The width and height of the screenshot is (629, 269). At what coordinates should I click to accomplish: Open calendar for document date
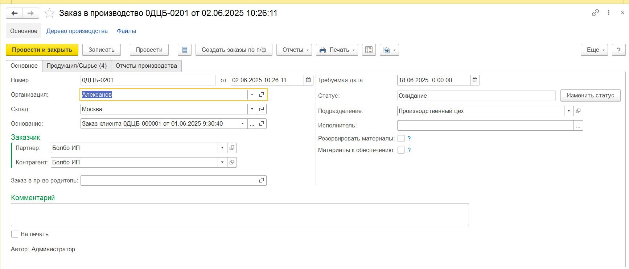tap(308, 80)
